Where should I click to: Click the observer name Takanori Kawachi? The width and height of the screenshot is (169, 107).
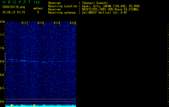click(x=95, y=3)
